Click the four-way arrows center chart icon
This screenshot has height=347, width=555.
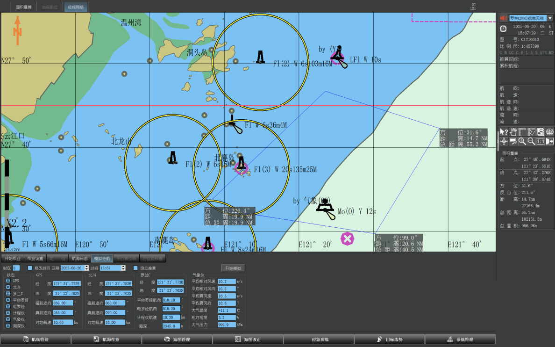click(504, 141)
